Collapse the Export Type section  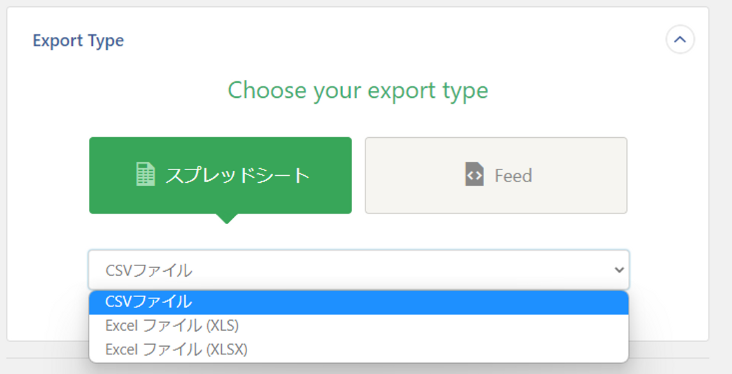[680, 39]
